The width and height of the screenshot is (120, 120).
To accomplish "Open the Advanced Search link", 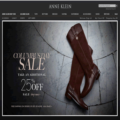I will pyautogui.click(x=111, y=9).
